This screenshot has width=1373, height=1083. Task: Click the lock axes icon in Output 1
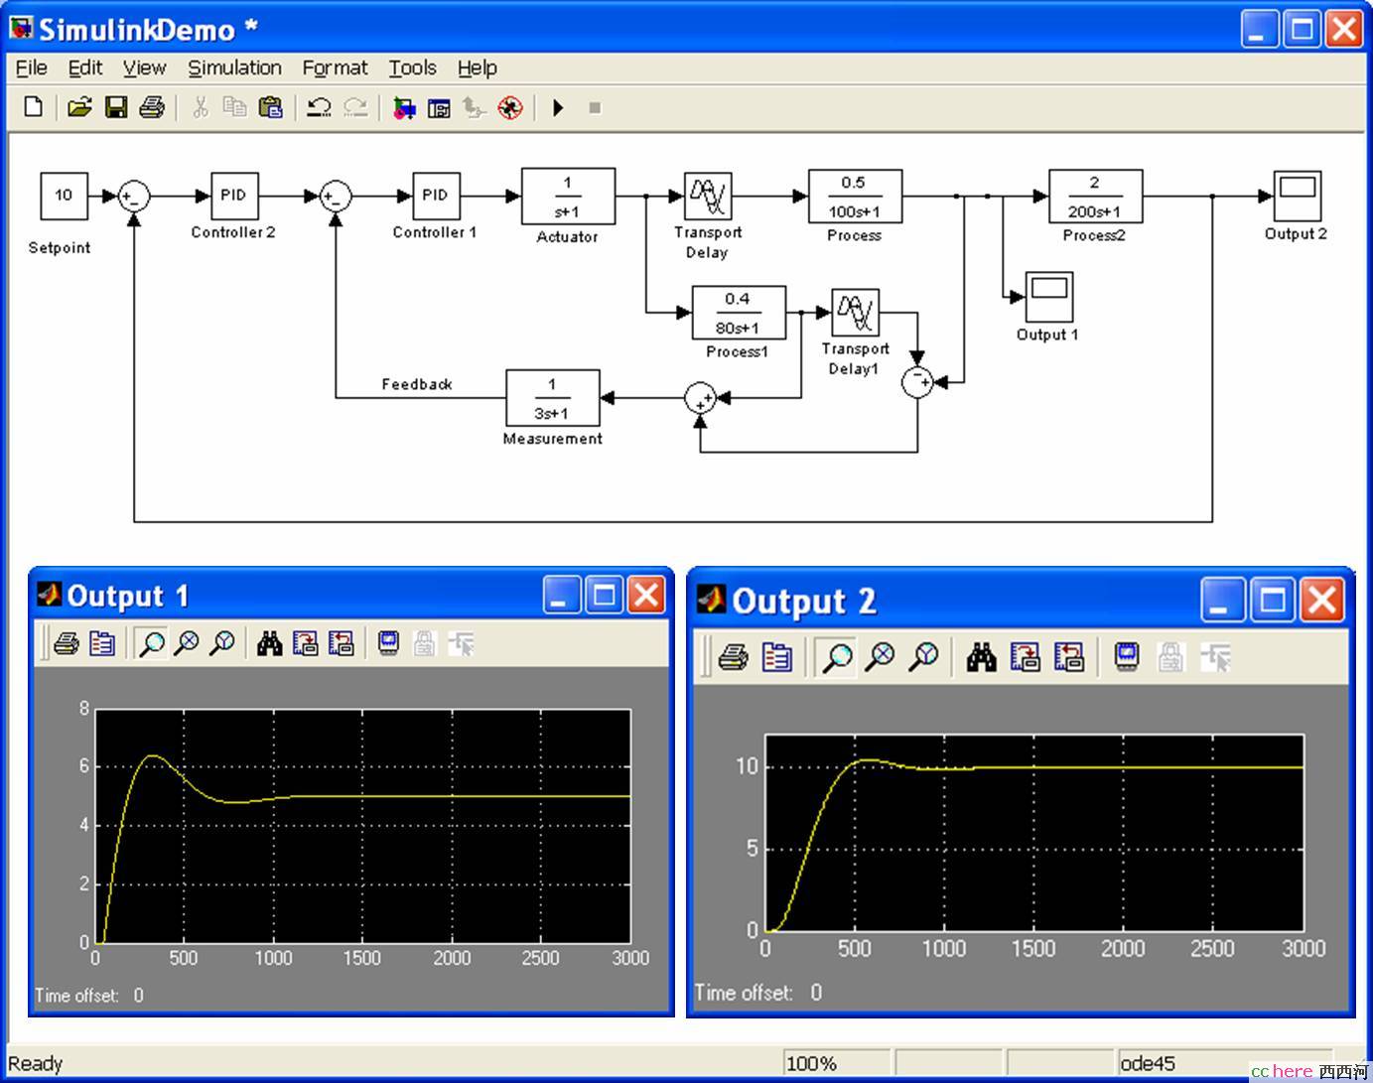425,643
